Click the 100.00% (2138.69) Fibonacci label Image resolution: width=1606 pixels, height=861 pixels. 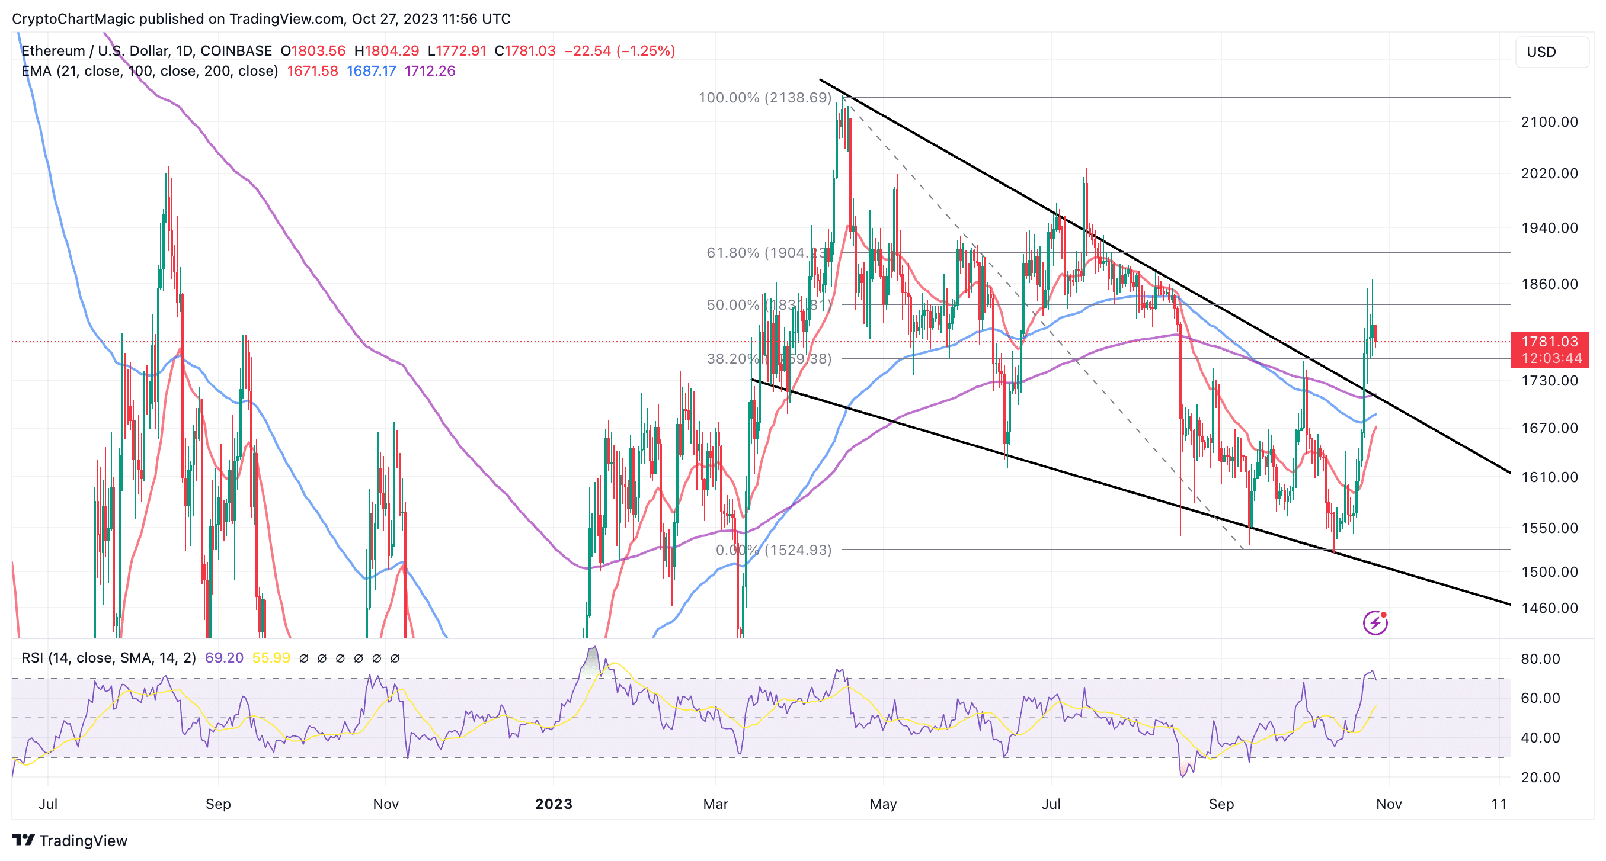click(x=765, y=97)
